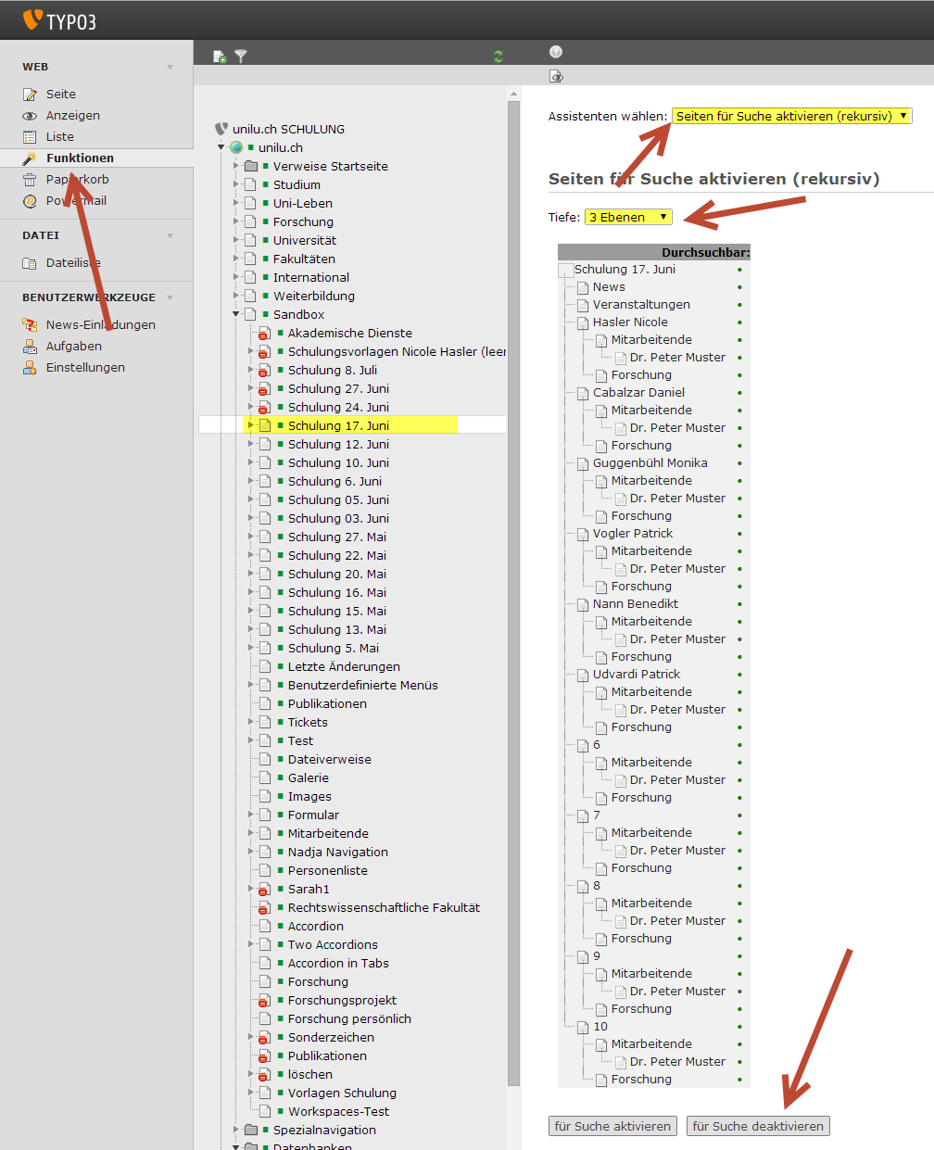Select the Workspaces-Test page

(x=338, y=1111)
